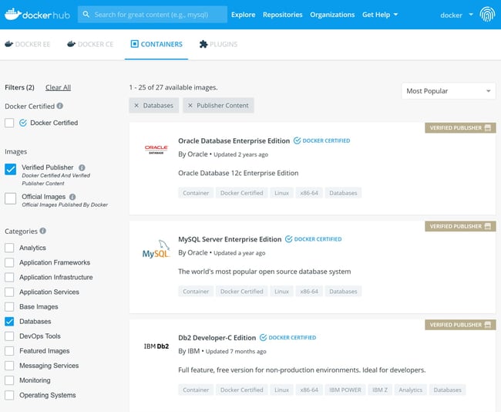Click the Docker Hub whale logo

click(13, 15)
